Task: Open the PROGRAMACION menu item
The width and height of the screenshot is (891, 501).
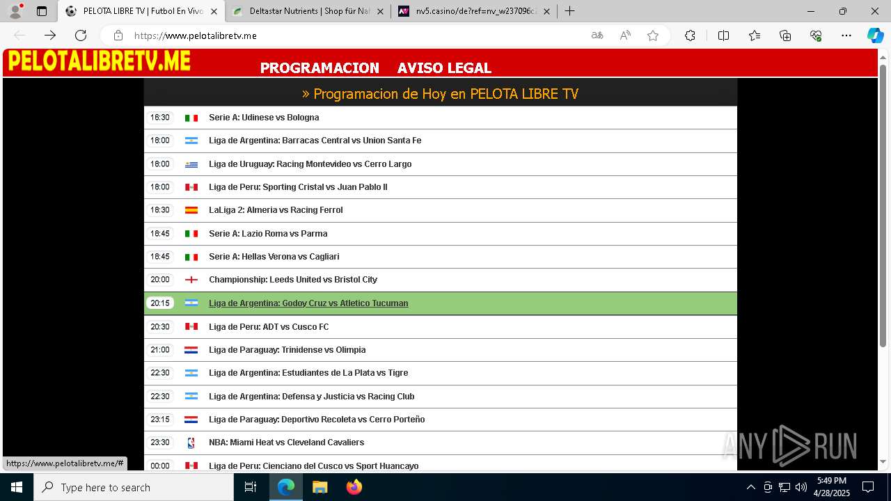Action: (x=320, y=68)
